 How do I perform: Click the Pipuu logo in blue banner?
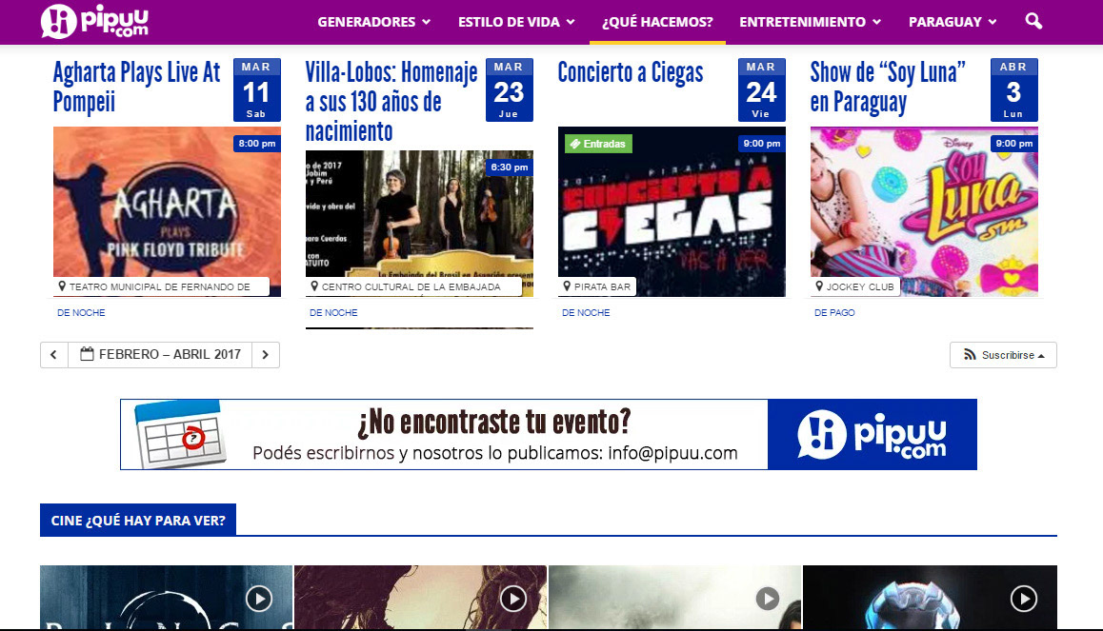pyautogui.click(x=872, y=434)
